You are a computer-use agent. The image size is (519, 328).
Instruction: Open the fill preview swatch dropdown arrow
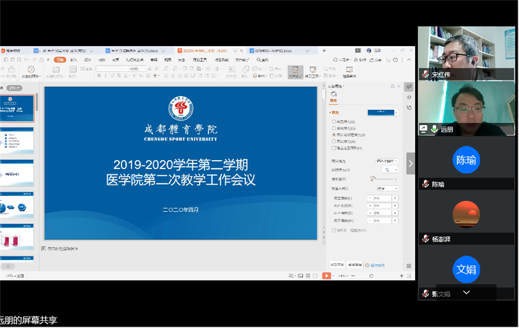pos(396,113)
